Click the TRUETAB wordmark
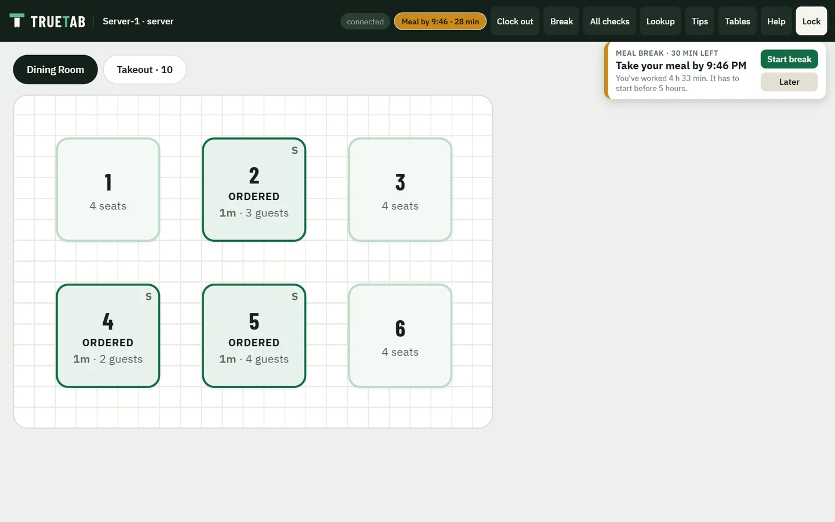 click(58, 21)
